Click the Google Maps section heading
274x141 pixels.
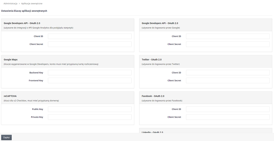[x=10, y=59]
